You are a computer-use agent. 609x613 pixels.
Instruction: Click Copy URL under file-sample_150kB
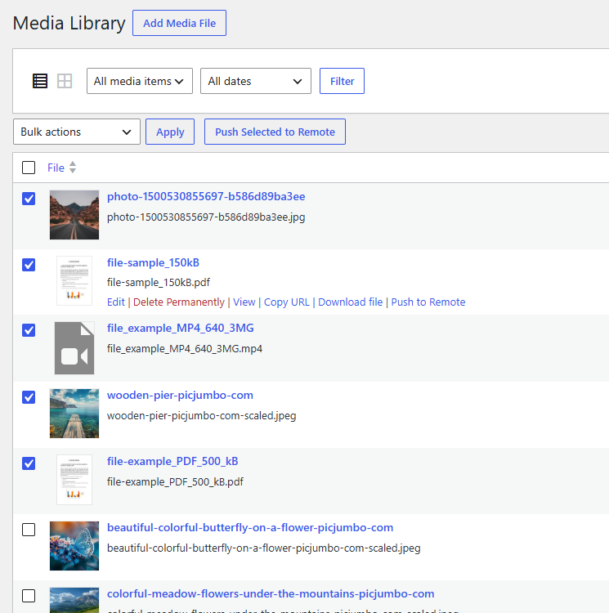pyautogui.click(x=287, y=302)
